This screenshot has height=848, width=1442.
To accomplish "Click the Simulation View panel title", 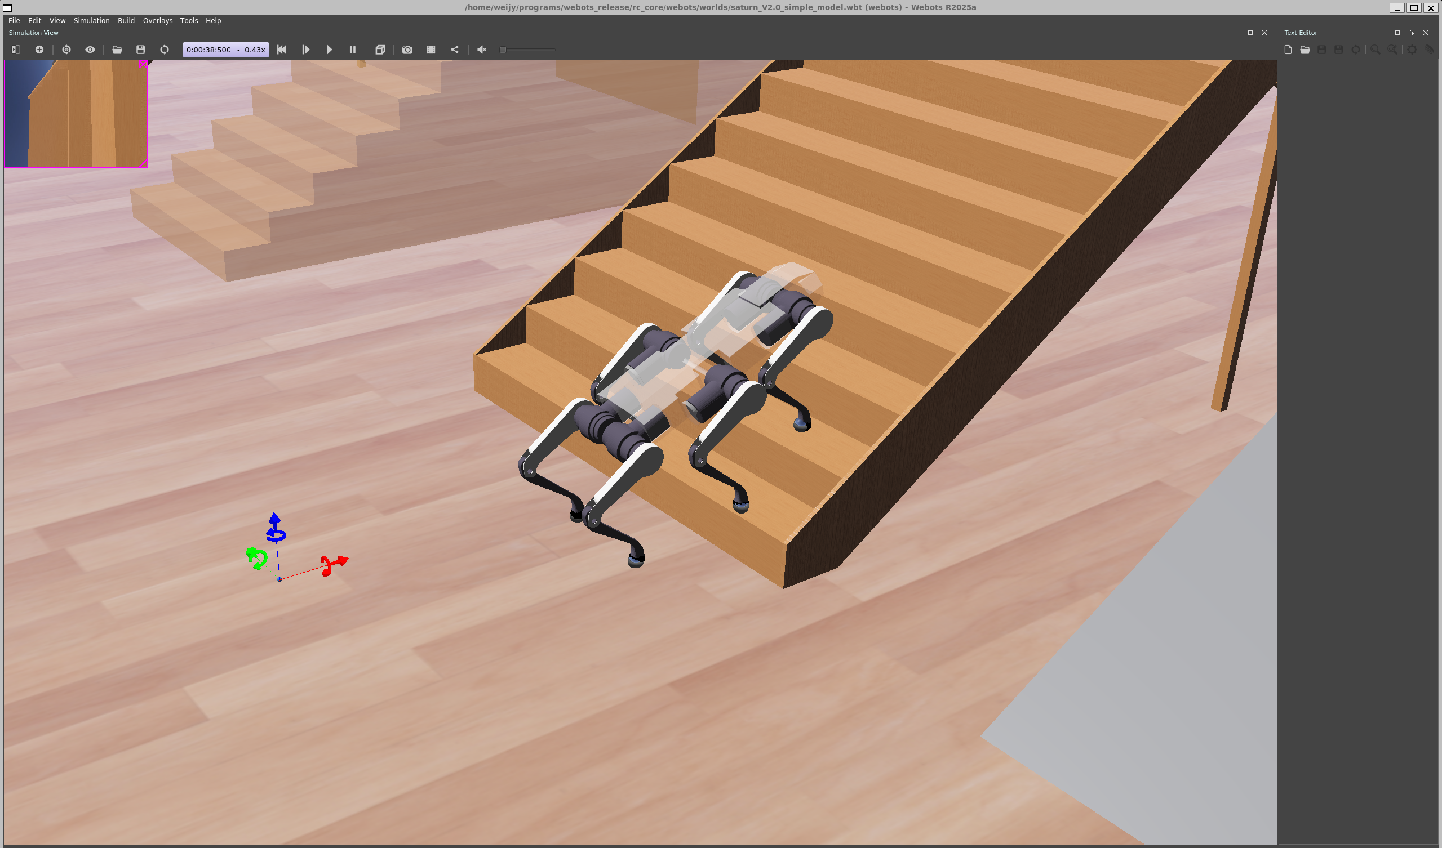I will (x=33, y=33).
